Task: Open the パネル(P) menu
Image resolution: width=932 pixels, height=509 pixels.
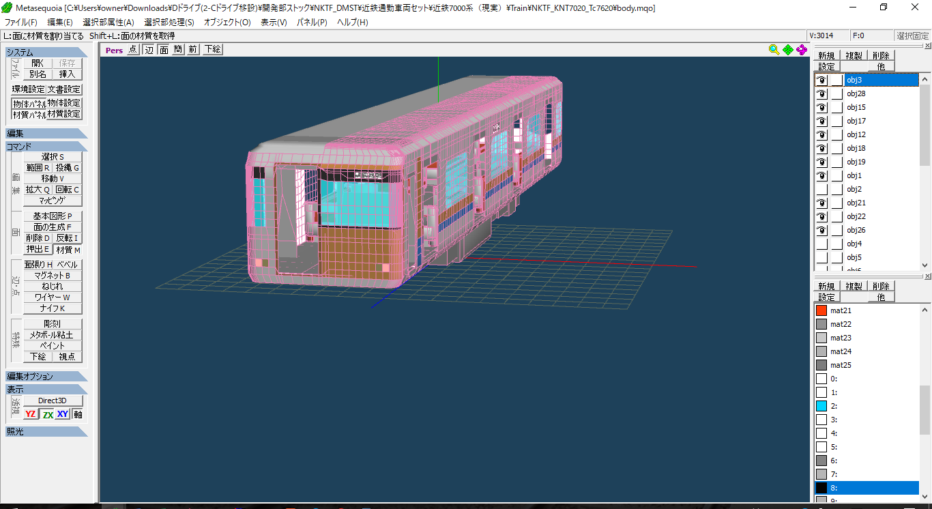Action: (x=312, y=23)
